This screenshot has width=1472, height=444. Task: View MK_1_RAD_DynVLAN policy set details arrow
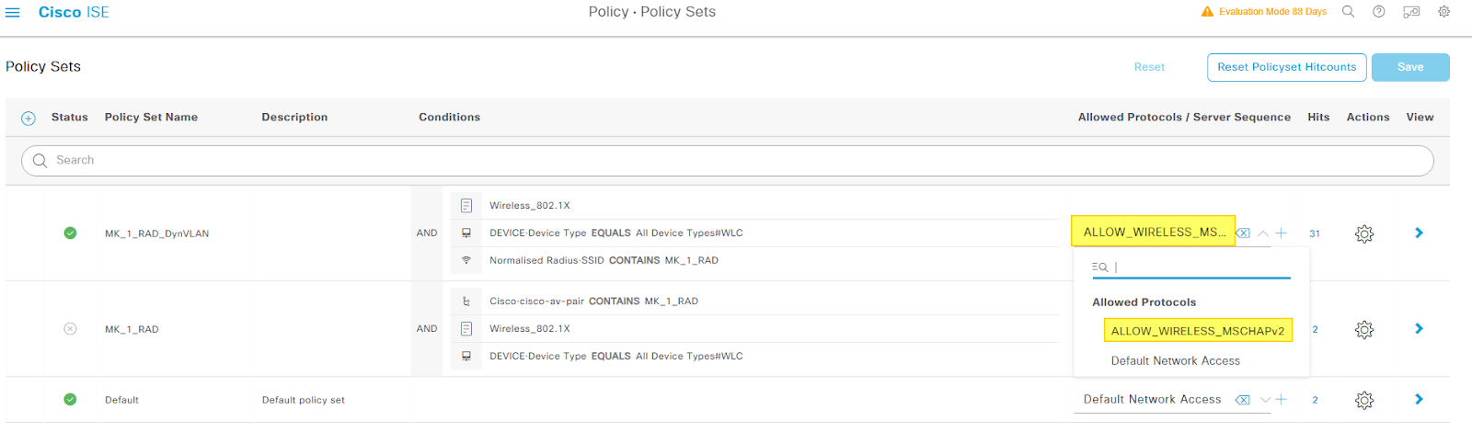1419,233
